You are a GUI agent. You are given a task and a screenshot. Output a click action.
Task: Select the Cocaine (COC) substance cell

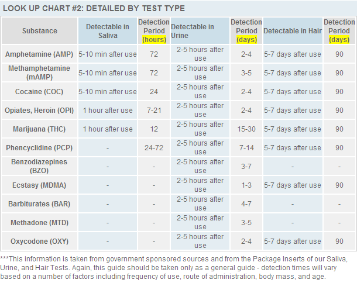click(x=39, y=91)
